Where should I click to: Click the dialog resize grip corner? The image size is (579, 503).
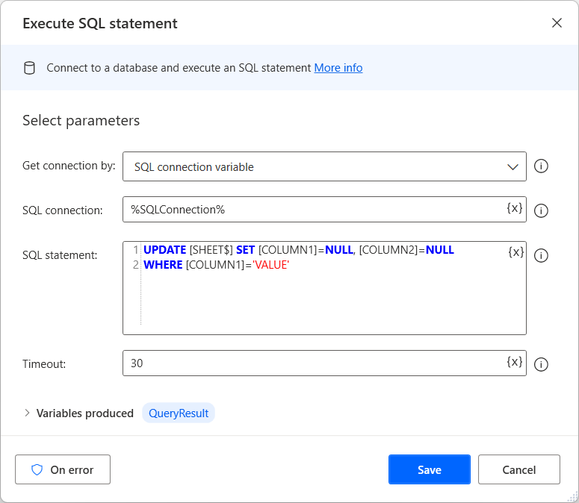coord(573,497)
